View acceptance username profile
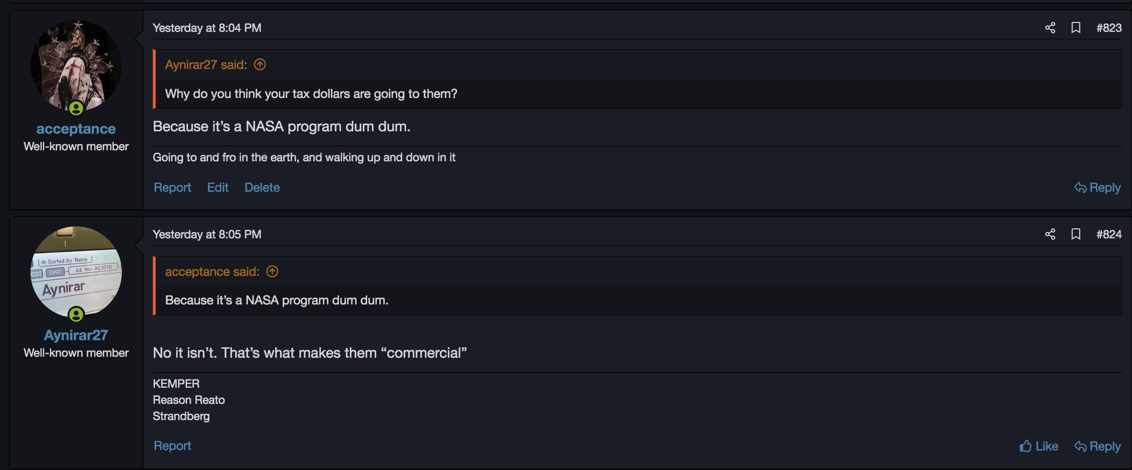 coord(76,128)
